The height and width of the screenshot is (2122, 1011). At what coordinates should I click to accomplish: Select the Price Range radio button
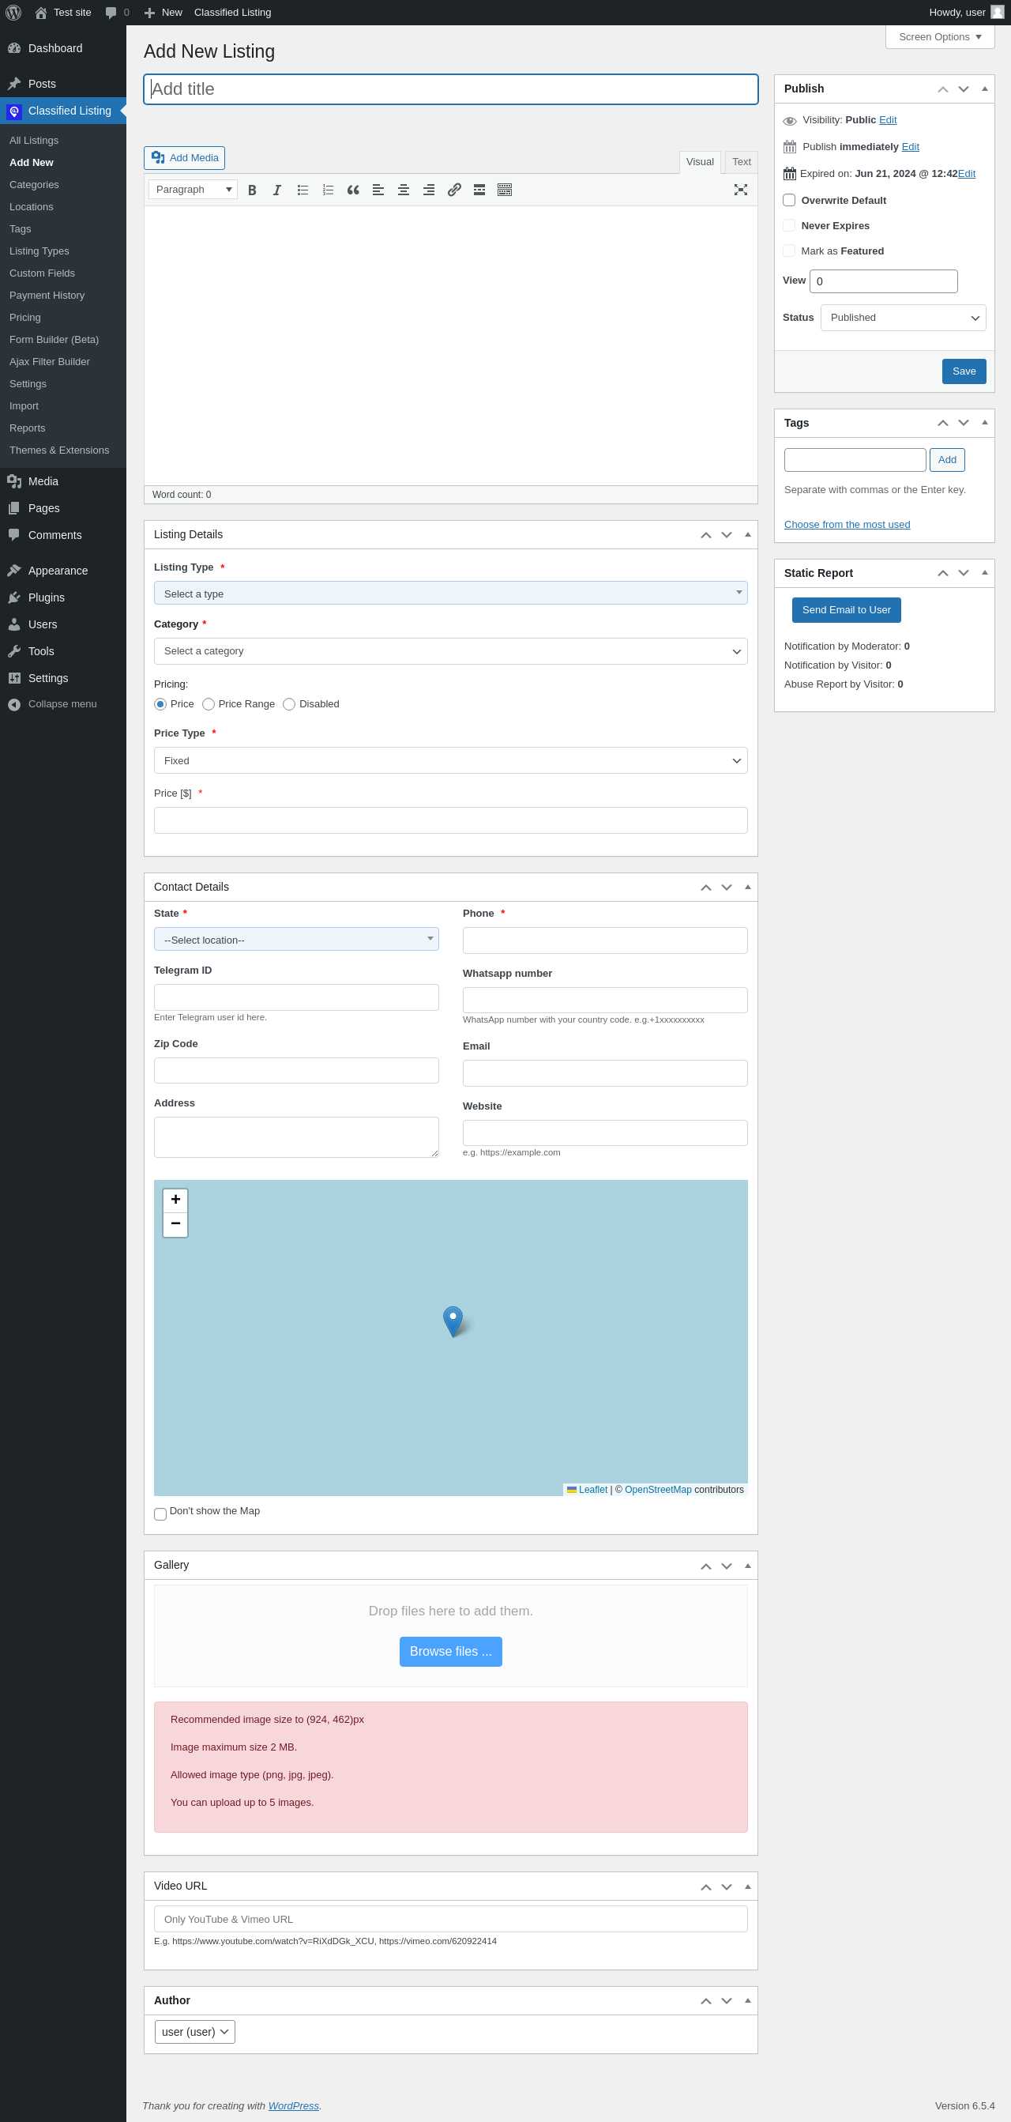point(209,704)
